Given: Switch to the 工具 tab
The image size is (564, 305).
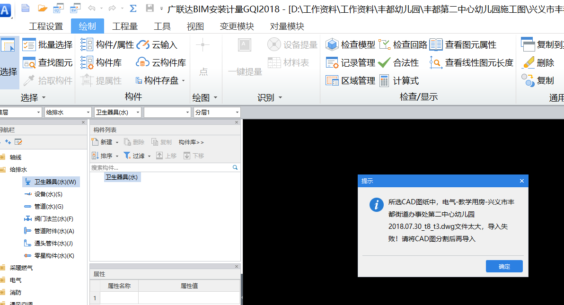Looking at the screenshot, I should tap(162, 26).
